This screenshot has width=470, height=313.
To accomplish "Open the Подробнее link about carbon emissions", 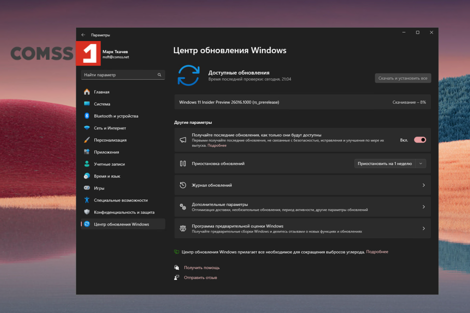I will click(377, 252).
